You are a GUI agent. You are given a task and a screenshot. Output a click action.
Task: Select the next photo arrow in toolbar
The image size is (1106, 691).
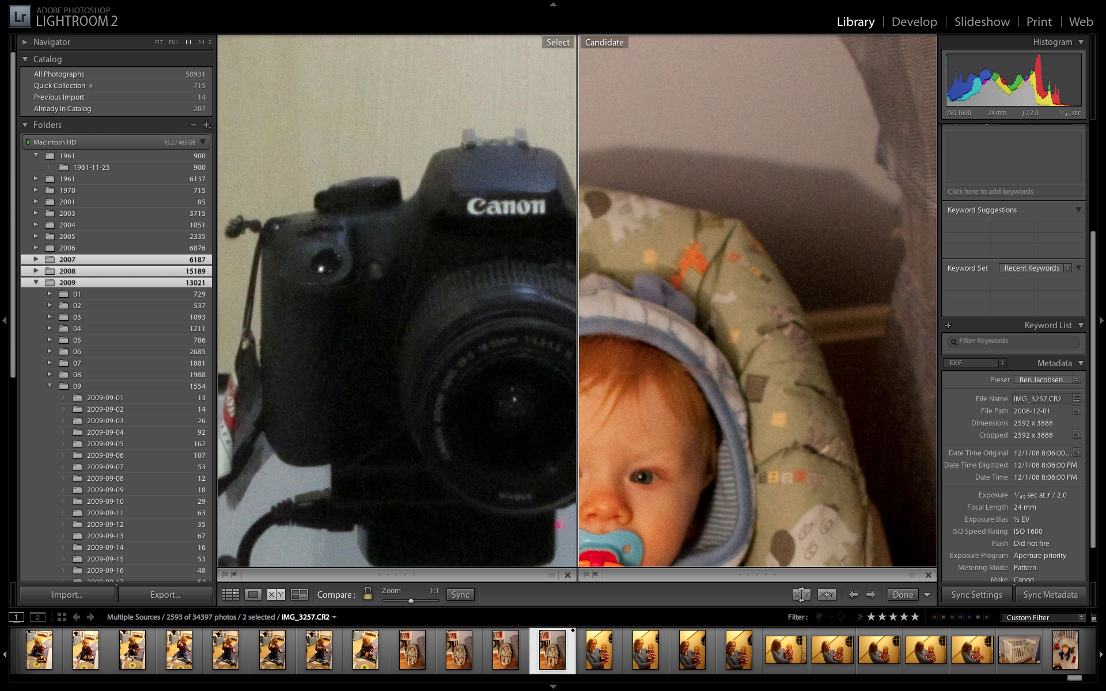point(871,594)
